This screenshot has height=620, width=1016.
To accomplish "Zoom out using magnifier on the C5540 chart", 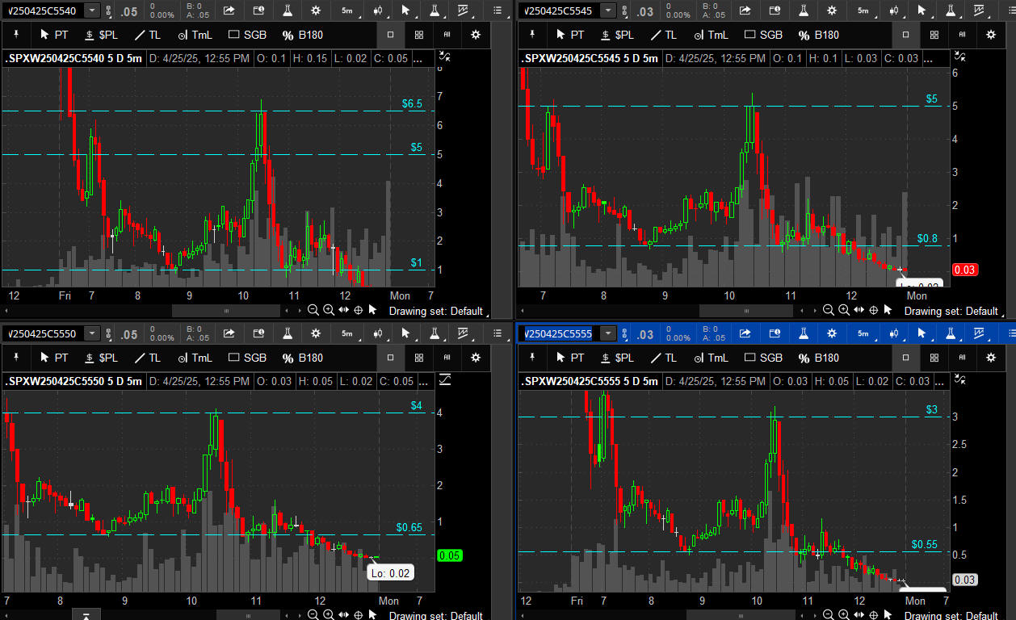I will pyautogui.click(x=313, y=310).
